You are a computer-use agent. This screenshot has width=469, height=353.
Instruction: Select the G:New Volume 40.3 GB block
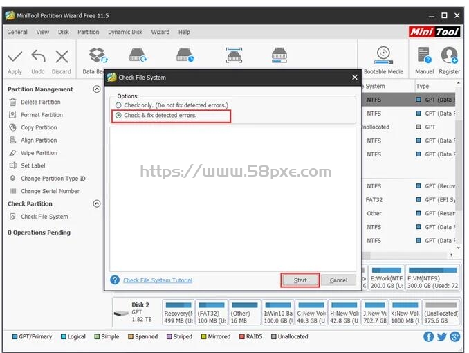(x=311, y=313)
